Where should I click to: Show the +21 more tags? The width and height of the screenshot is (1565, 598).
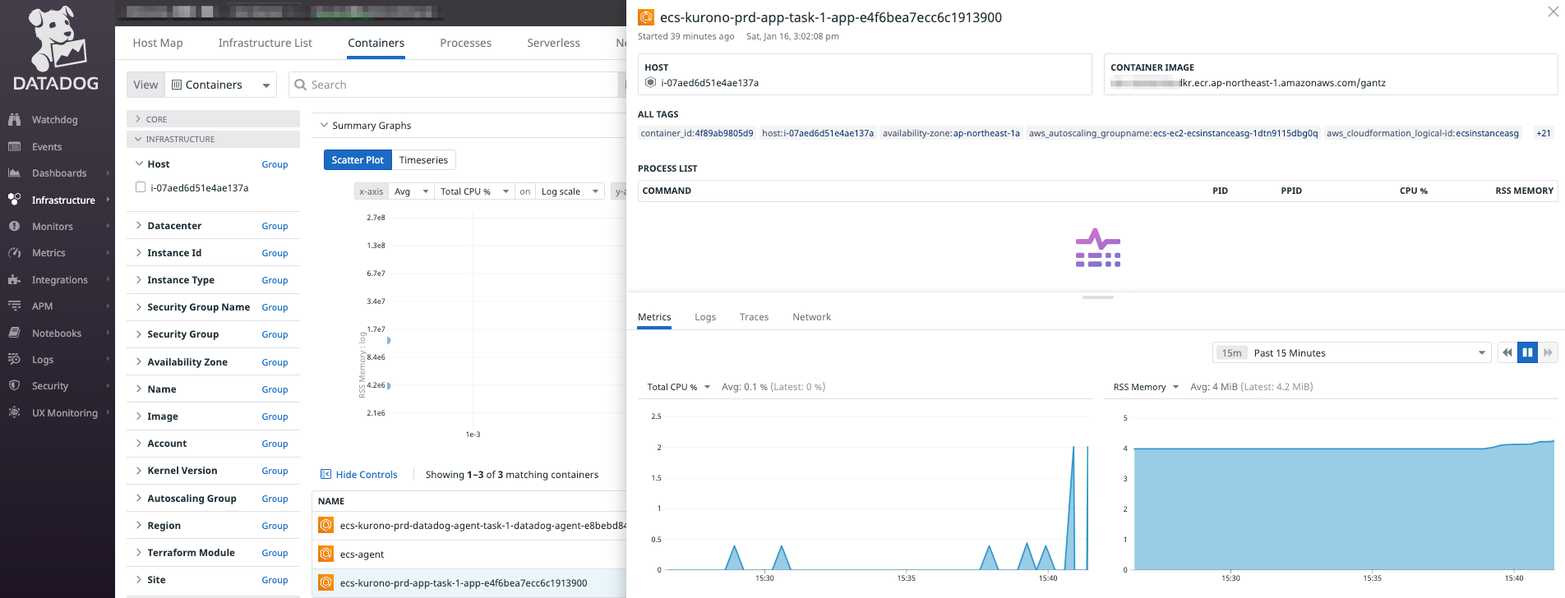(1544, 133)
